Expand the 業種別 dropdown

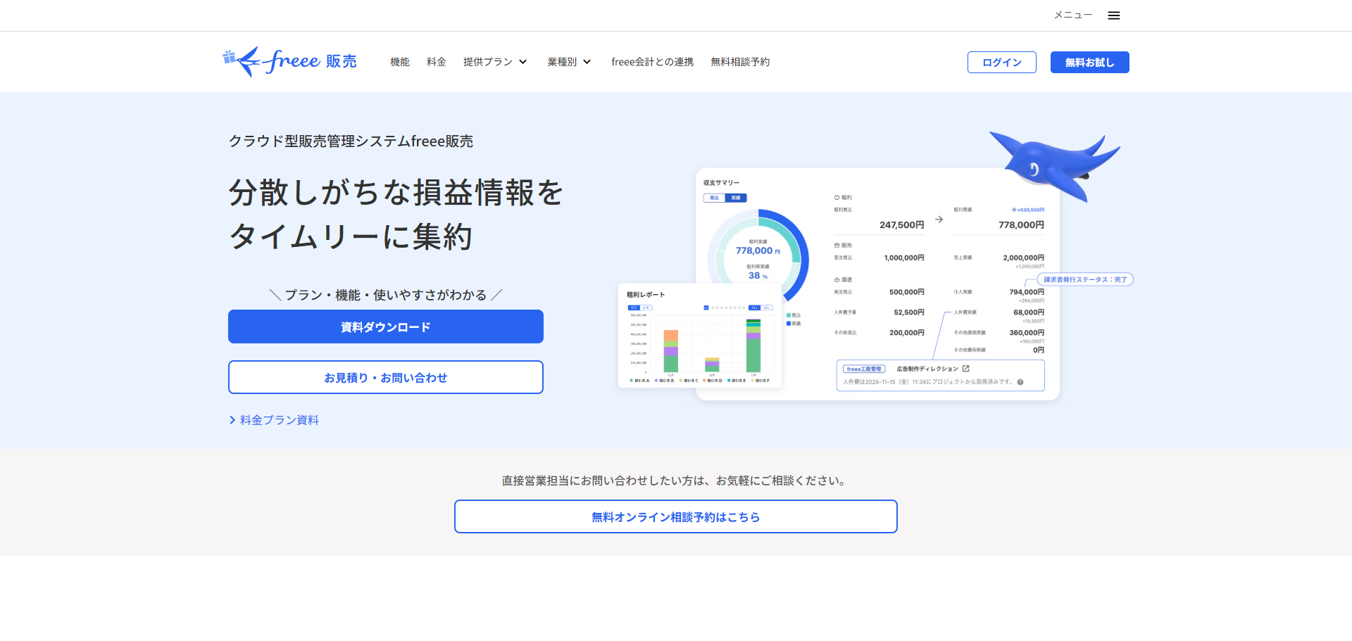point(569,62)
